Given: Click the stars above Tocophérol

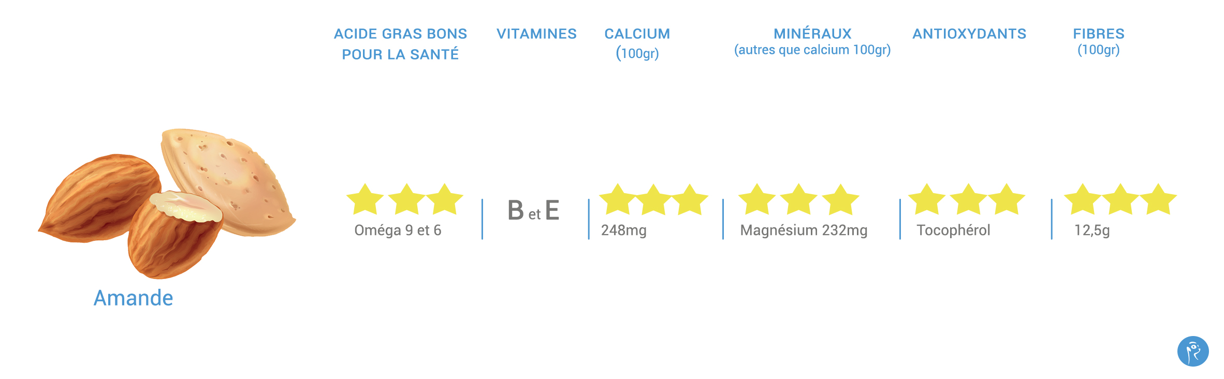Looking at the screenshot, I should [x=967, y=199].
